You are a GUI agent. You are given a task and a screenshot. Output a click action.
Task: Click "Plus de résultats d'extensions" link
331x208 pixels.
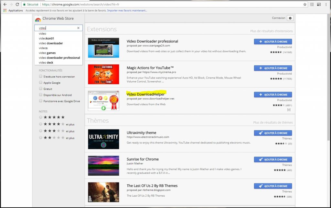[271, 31]
